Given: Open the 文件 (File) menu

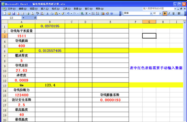Looking at the screenshot, I should tap(12, 9).
